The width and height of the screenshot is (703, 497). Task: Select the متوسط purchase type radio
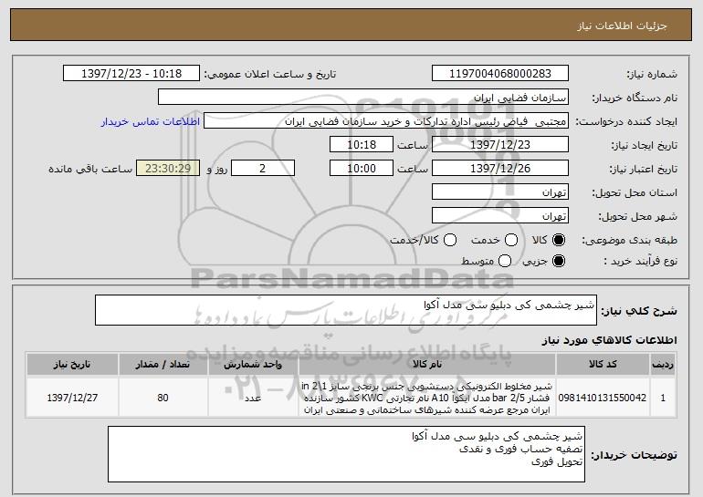(x=505, y=261)
